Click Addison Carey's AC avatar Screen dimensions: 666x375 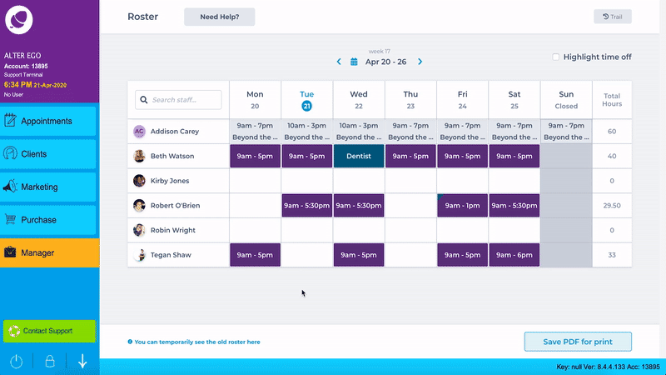coord(139,132)
